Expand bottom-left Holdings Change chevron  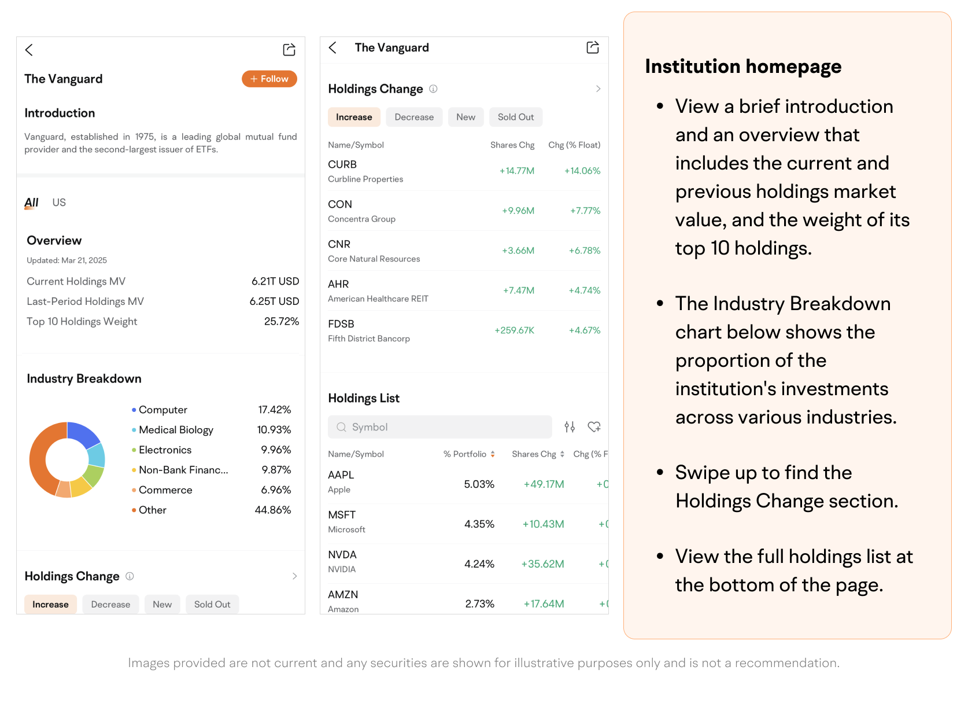tap(294, 576)
